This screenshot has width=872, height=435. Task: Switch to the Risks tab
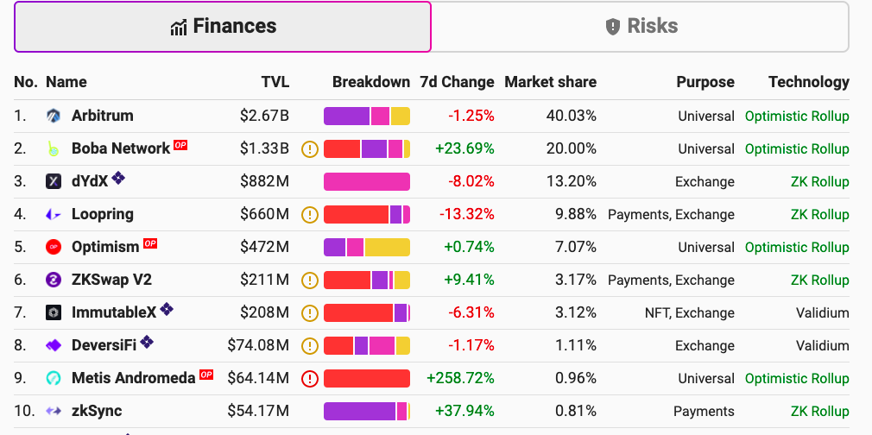click(640, 27)
